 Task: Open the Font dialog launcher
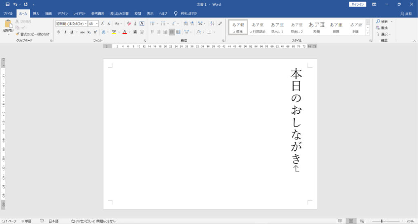[145, 41]
